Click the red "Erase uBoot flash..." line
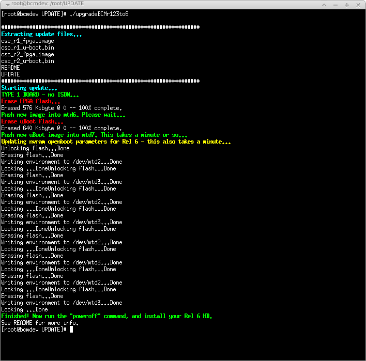Image resolution: width=366 pixels, height=361 pixels. (32, 121)
